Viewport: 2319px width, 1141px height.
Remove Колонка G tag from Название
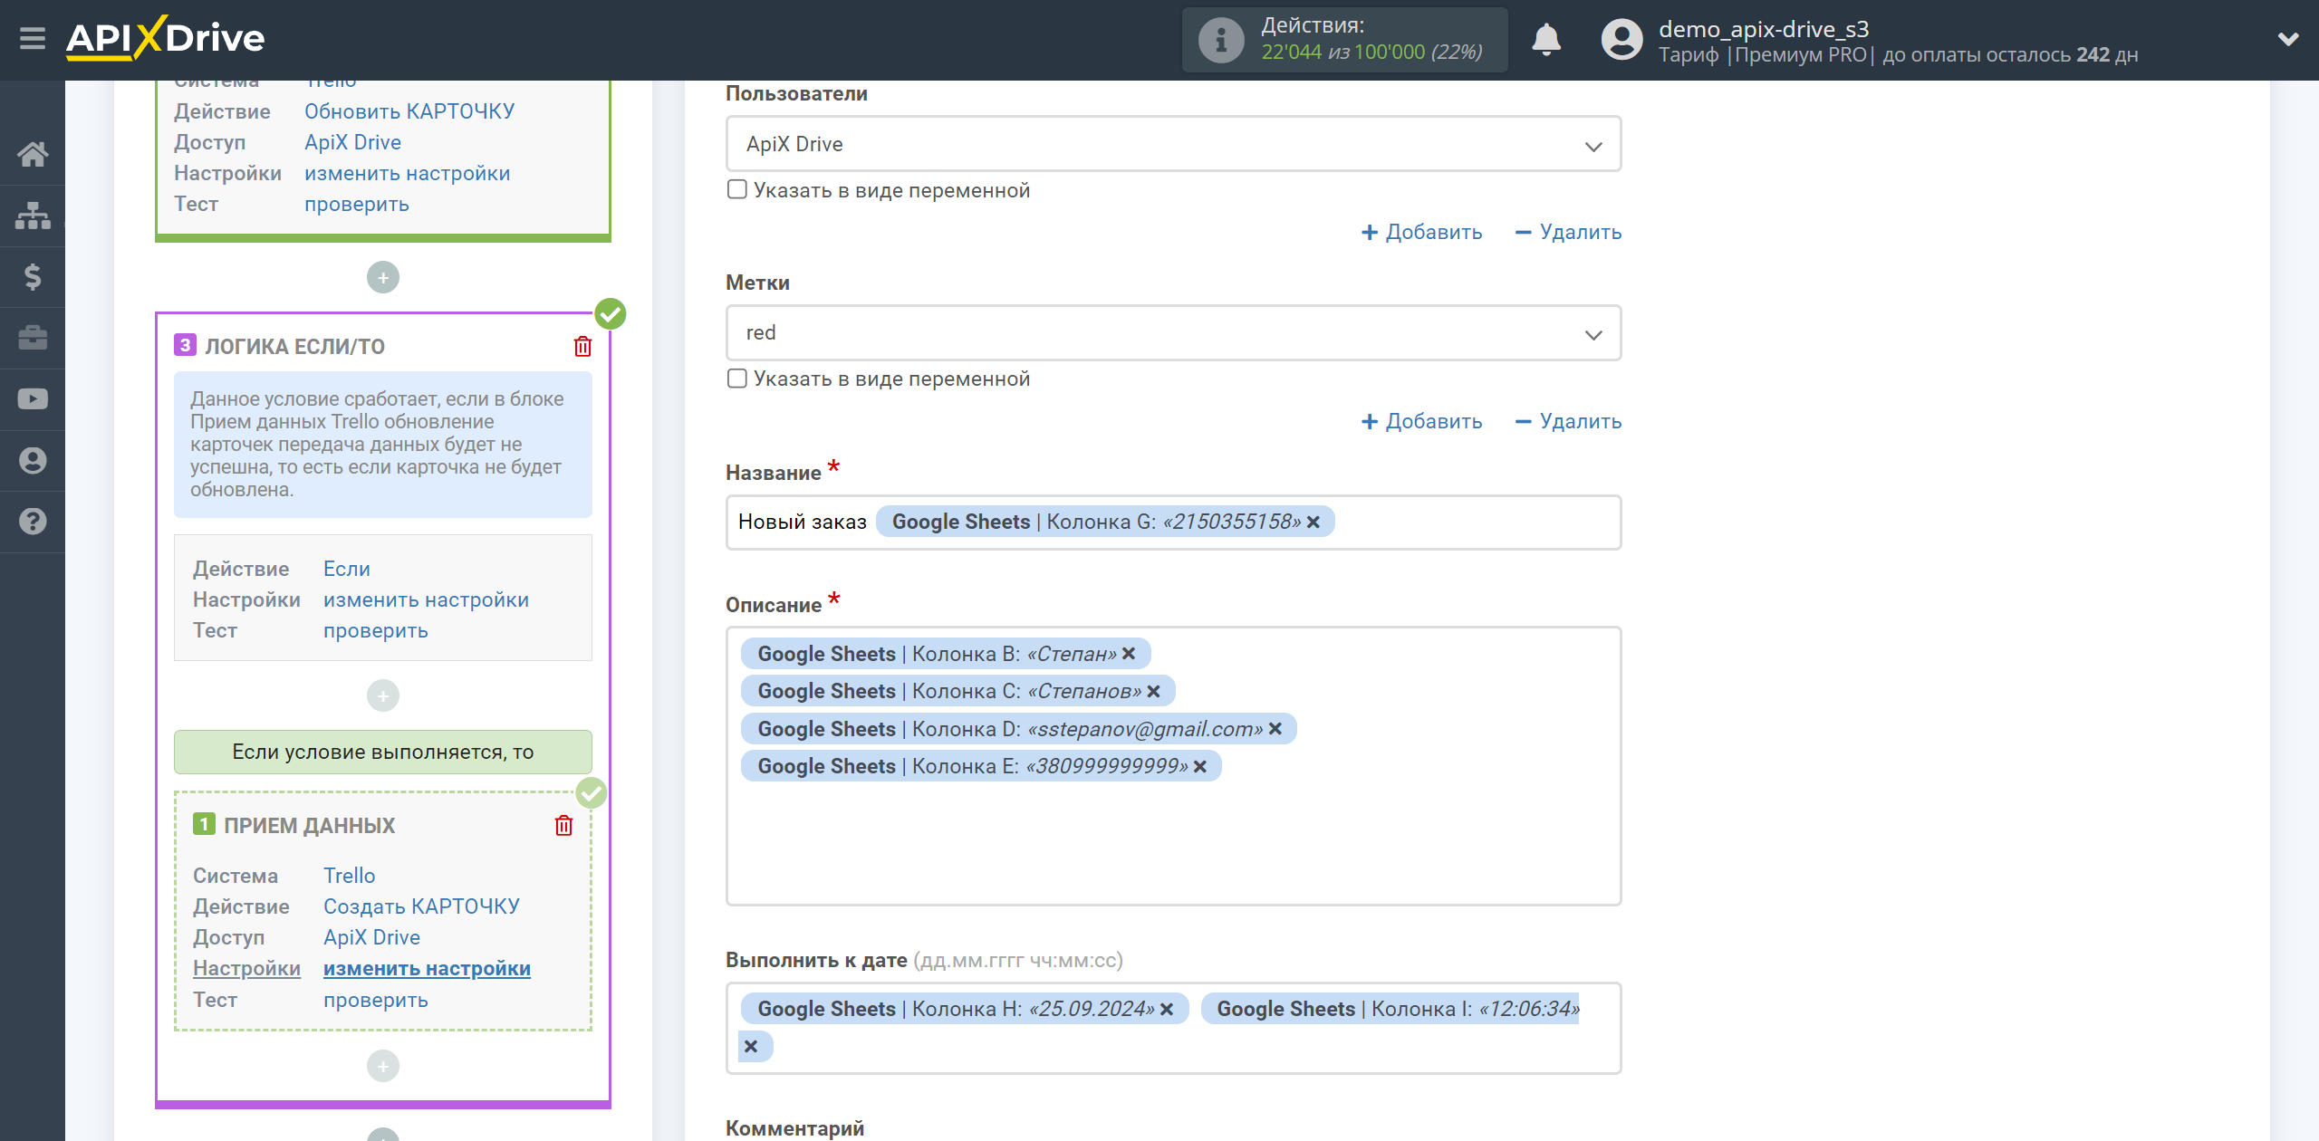[x=1313, y=522]
